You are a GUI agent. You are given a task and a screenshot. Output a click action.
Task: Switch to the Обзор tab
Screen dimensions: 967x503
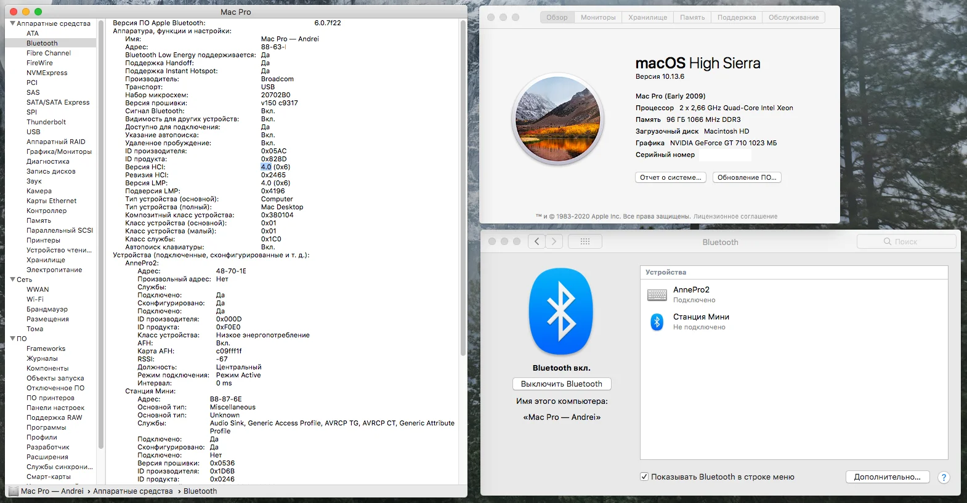click(x=557, y=17)
